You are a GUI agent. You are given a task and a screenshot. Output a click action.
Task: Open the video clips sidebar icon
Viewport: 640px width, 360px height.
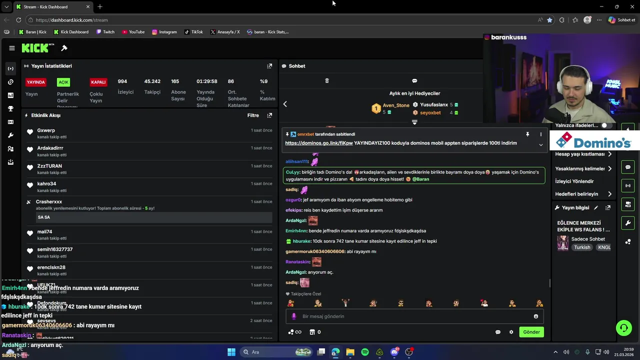10,122
